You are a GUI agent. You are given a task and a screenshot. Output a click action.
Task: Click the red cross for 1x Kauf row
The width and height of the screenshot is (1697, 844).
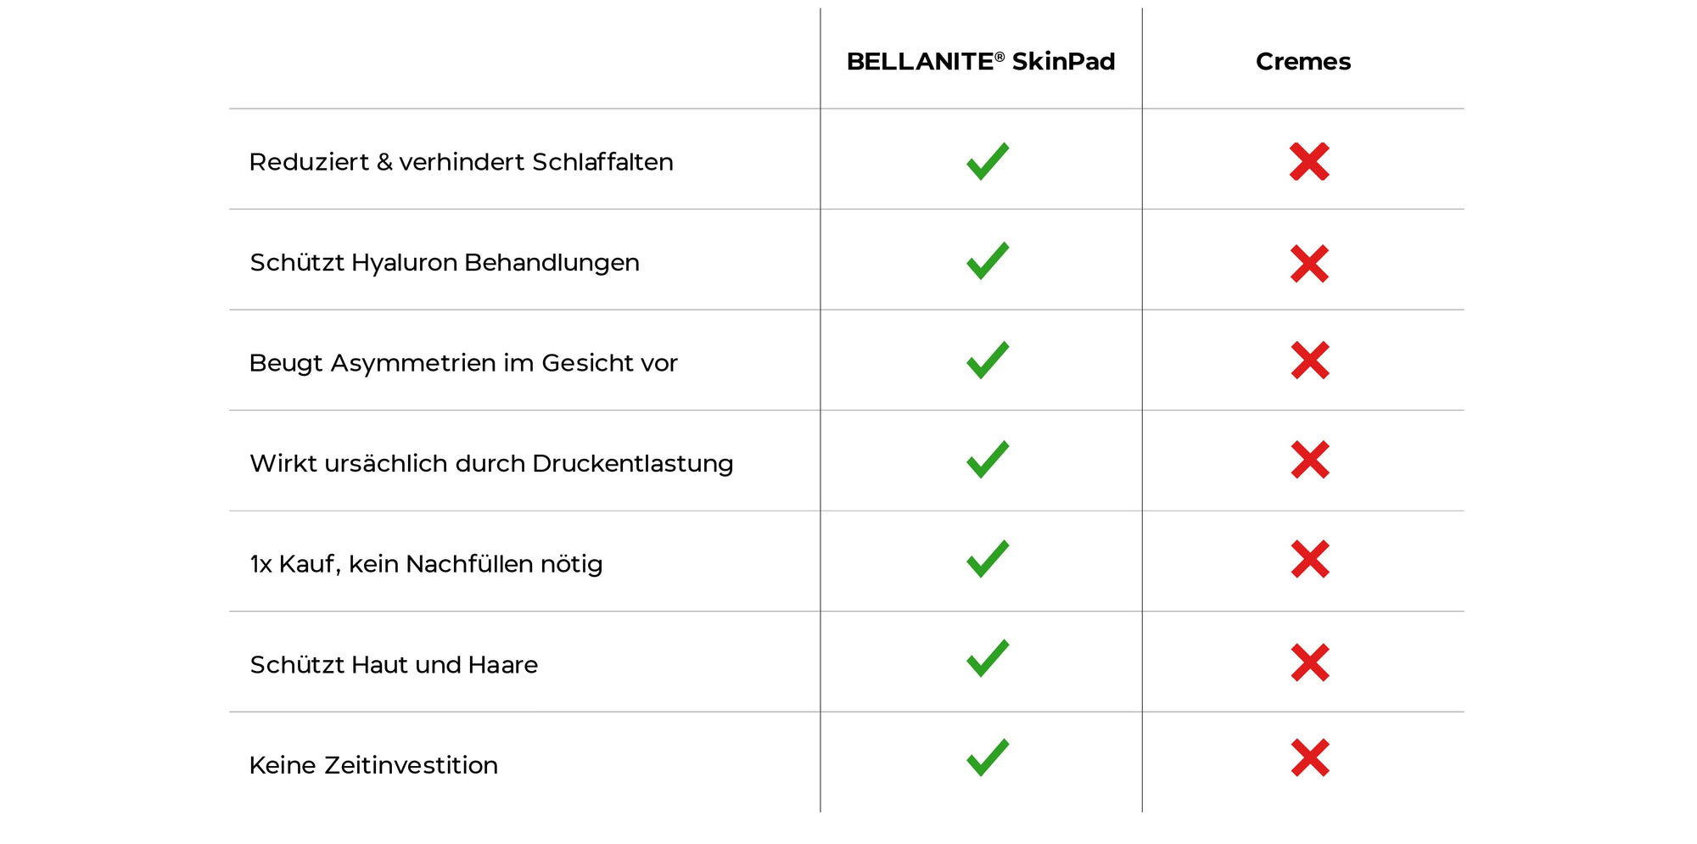[1310, 559]
